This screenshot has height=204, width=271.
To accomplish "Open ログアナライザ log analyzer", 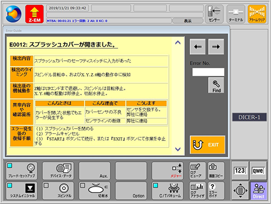I will [x=197, y=191].
